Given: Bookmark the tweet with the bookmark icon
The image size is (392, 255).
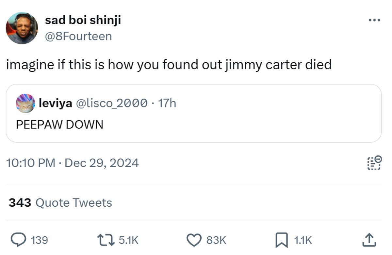Looking at the screenshot, I should pos(281,240).
